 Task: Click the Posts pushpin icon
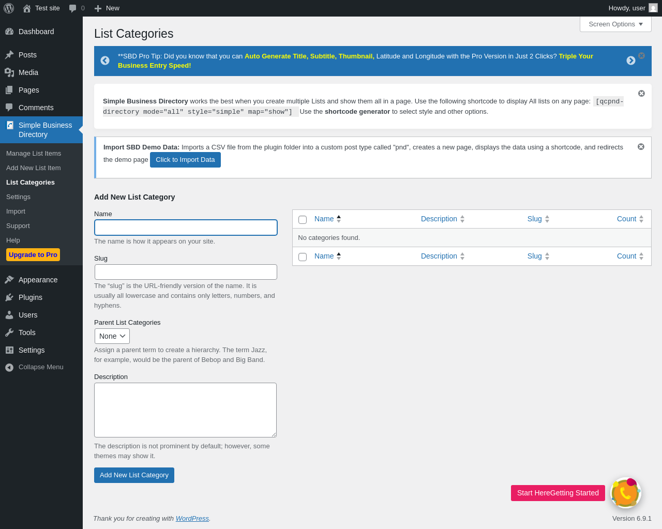9,55
